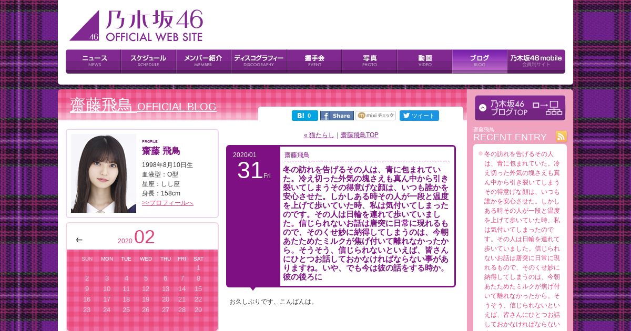Click the SAT column header in calendar

tap(198, 258)
